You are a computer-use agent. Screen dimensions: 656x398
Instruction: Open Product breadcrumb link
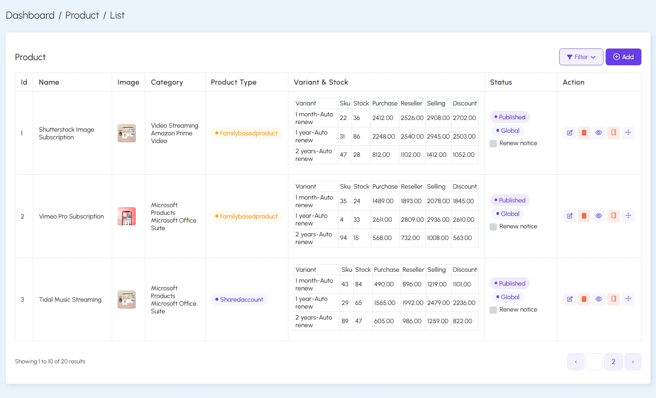pos(82,15)
